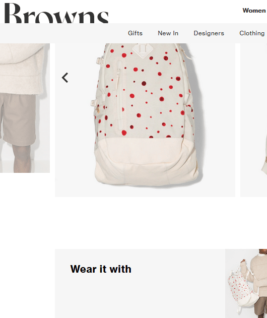Go to the previous product image arrow
The image size is (267, 318).
(x=65, y=78)
